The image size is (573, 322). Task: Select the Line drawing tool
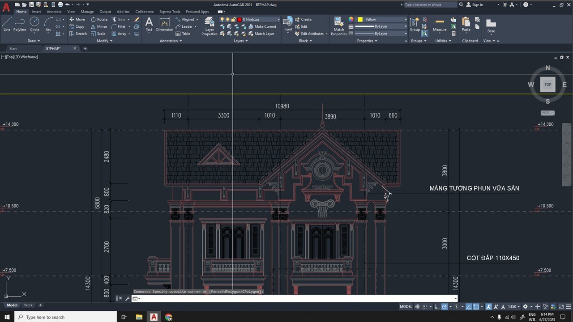7,24
